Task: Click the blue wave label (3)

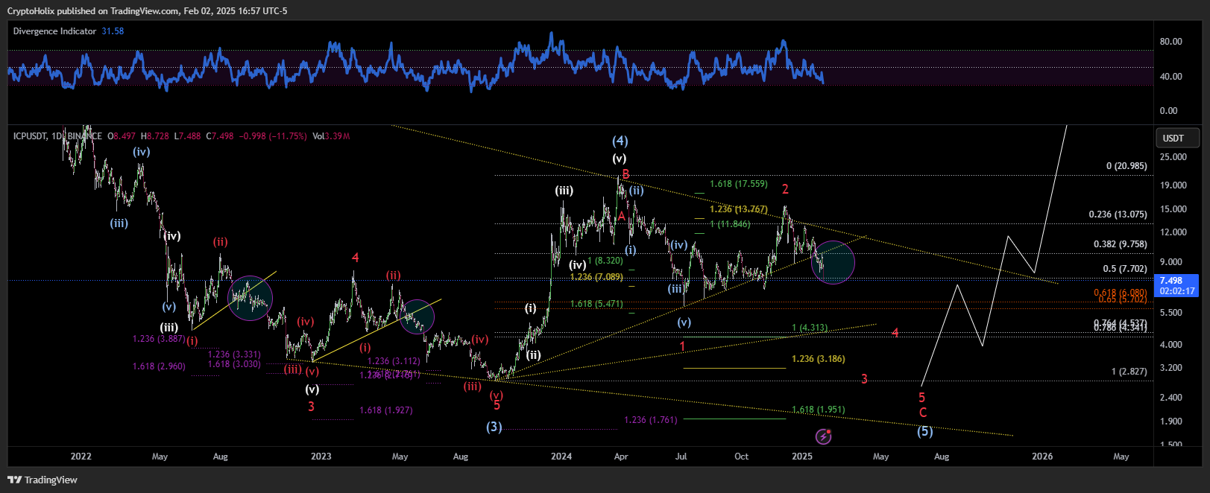Action: click(x=494, y=427)
